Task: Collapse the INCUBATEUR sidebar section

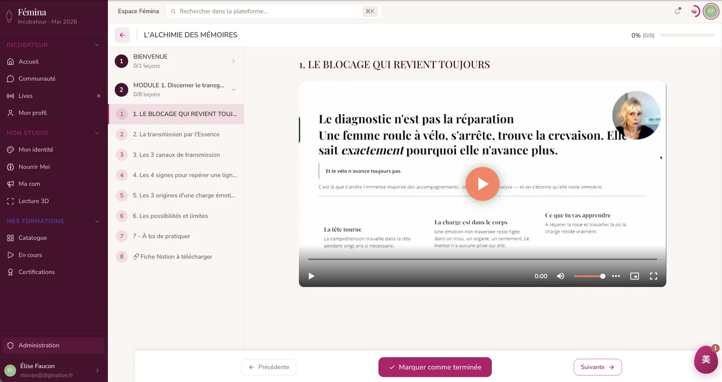Action: click(x=97, y=45)
